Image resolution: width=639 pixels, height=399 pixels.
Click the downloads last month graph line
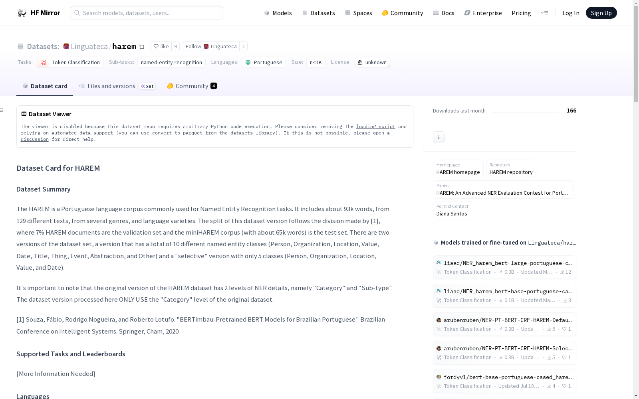tap(526, 111)
